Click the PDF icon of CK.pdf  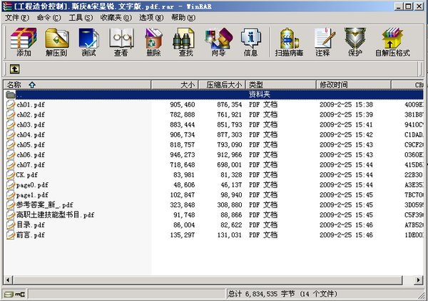tap(11, 175)
